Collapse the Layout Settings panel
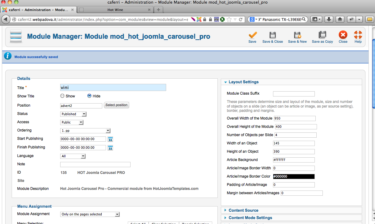 244,82
